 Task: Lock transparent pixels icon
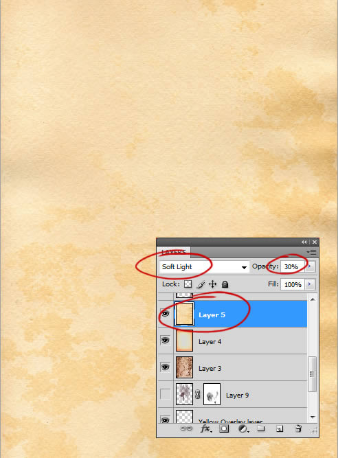pos(188,284)
